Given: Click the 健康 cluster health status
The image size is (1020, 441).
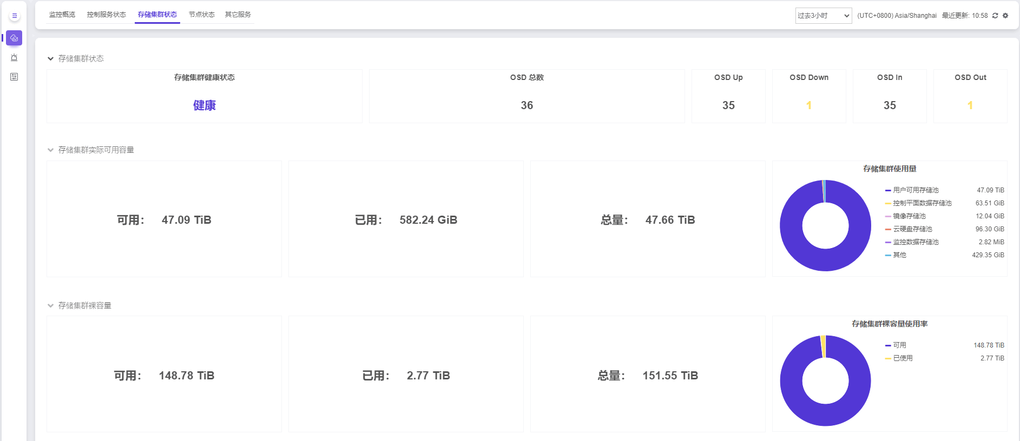Looking at the screenshot, I should click(205, 105).
